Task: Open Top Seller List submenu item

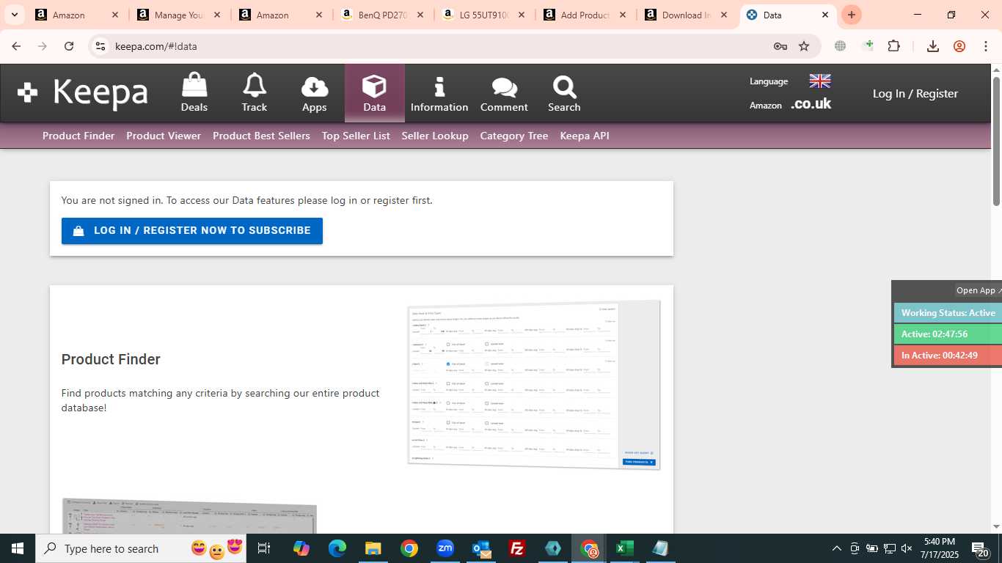Action: (x=356, y=136)
